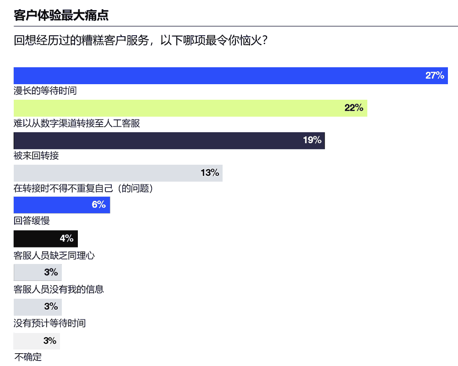Click the 客服人员缺乏同理心 label
Viewport: 458px width, 366px height.
point(54,255)
